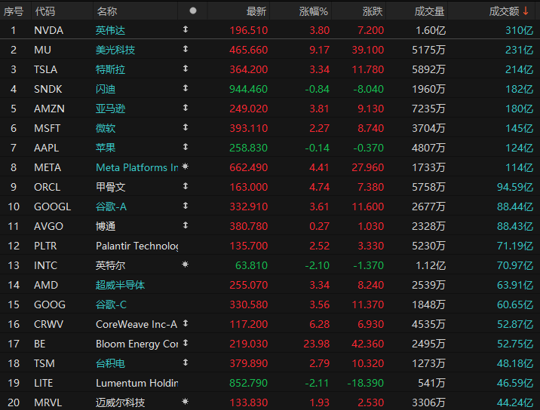Click NVDA volume 1.60亿
This screenshot has width=540, height=410.
click(431, 30)
